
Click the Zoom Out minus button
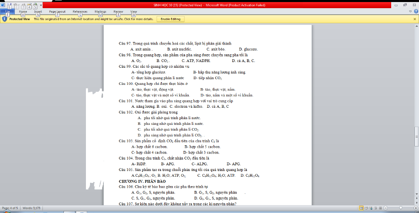[385, 208]
